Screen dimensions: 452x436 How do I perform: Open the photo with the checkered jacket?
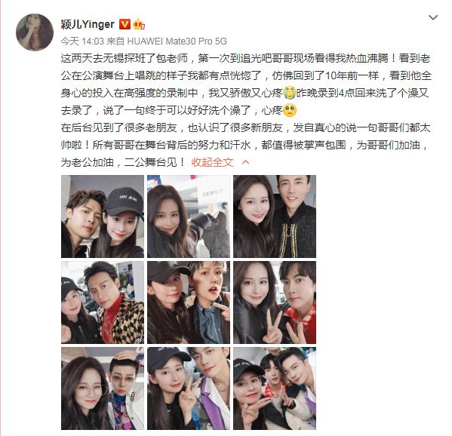[x=103, y=302]
